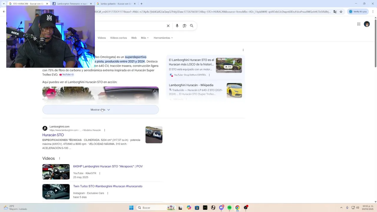Play the 7m Doug DeMuro video thumbnail
This screenshot has width=377, height=212.
pos(229,65)
